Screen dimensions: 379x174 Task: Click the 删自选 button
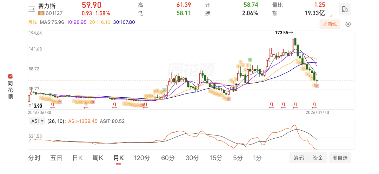[x=340, y=158]
